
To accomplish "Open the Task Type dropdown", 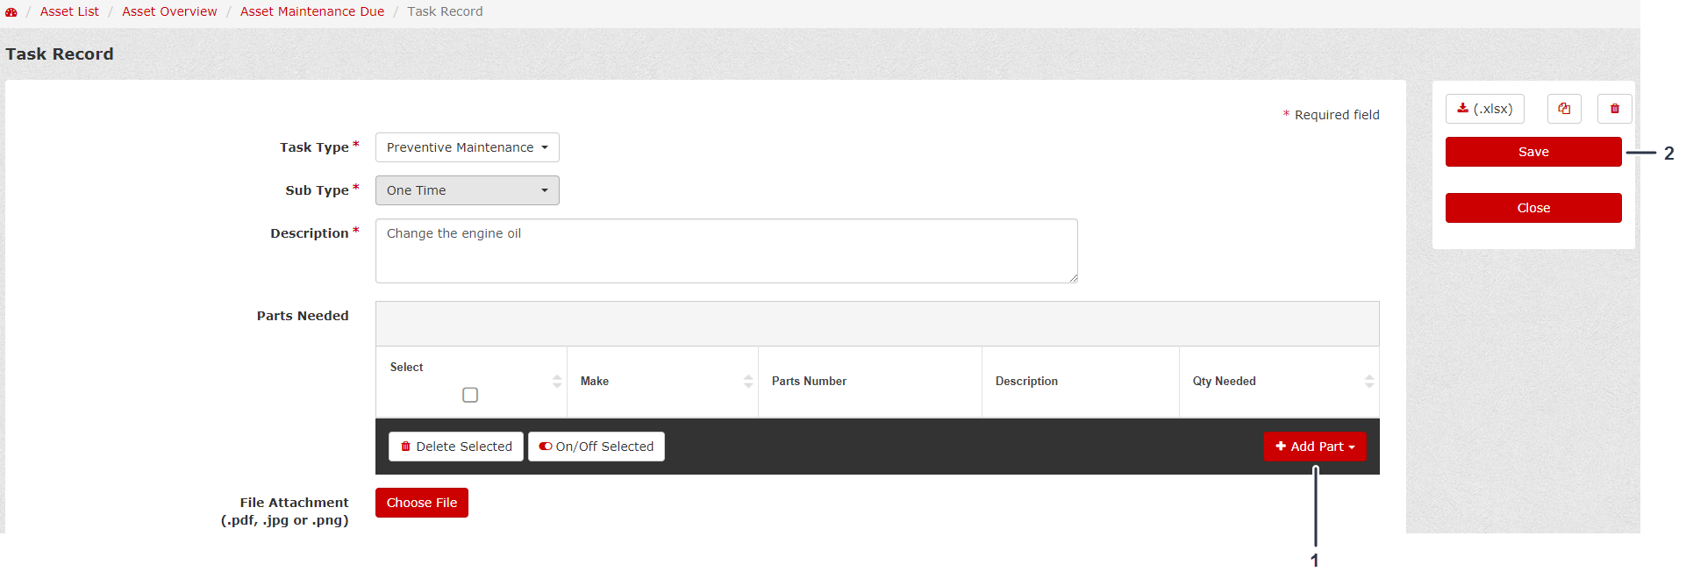I will point(467,147).
